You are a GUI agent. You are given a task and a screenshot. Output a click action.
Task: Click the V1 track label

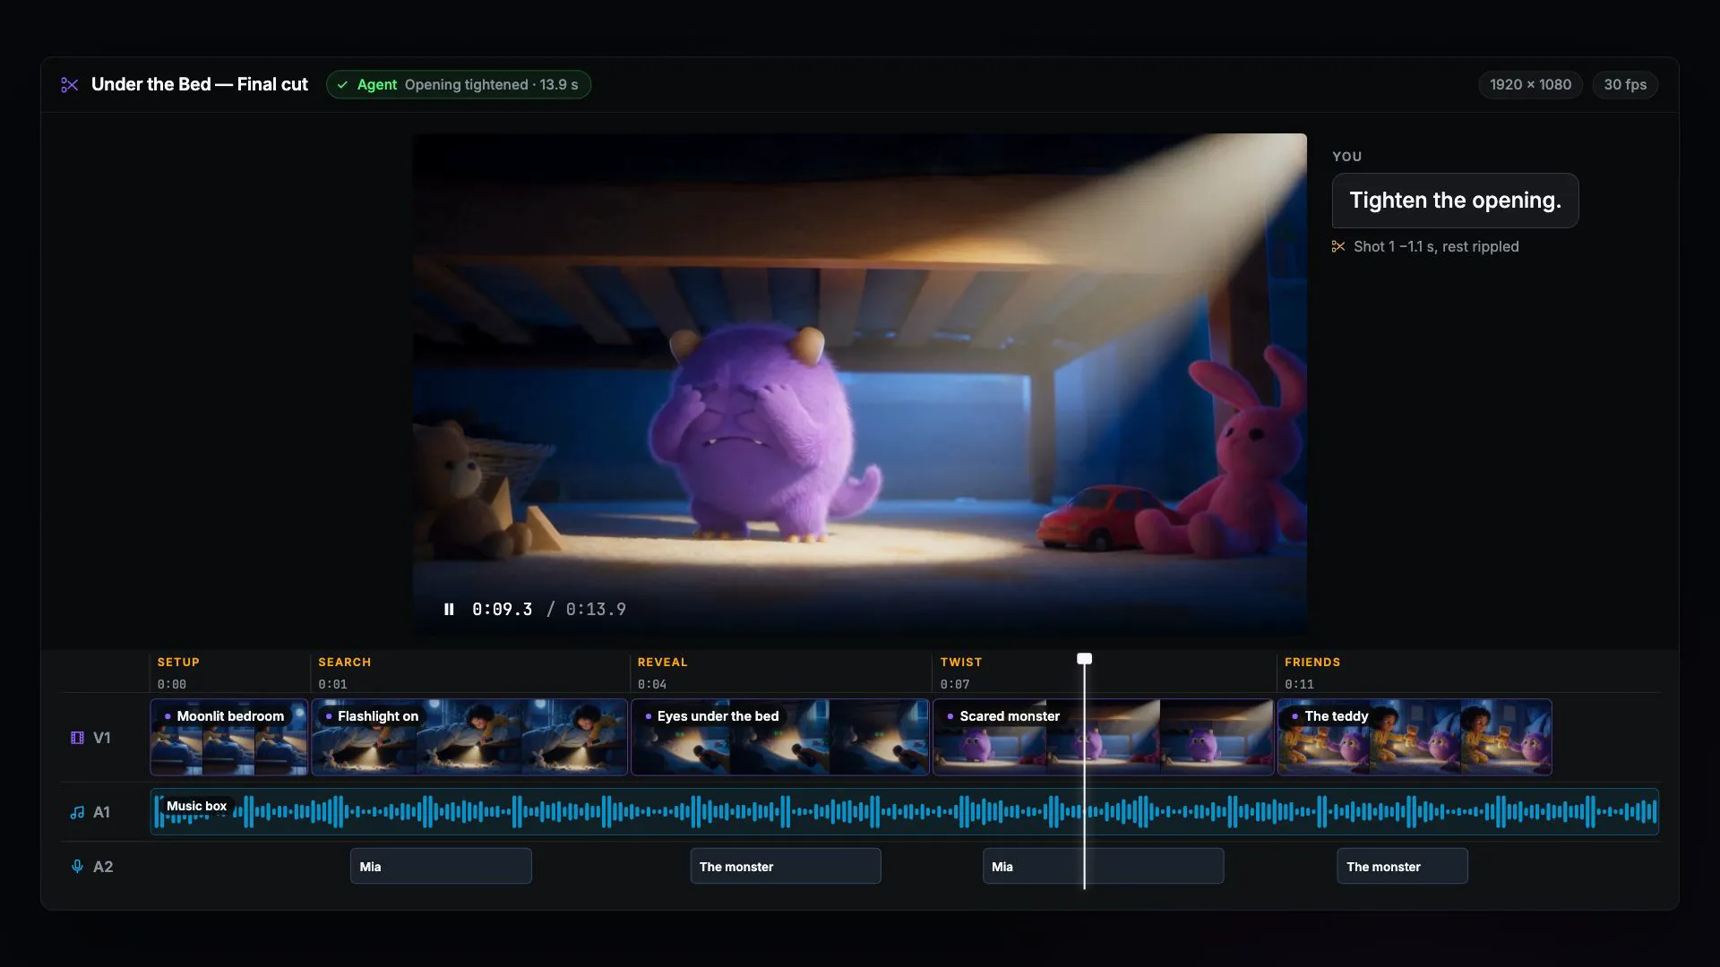102,738
